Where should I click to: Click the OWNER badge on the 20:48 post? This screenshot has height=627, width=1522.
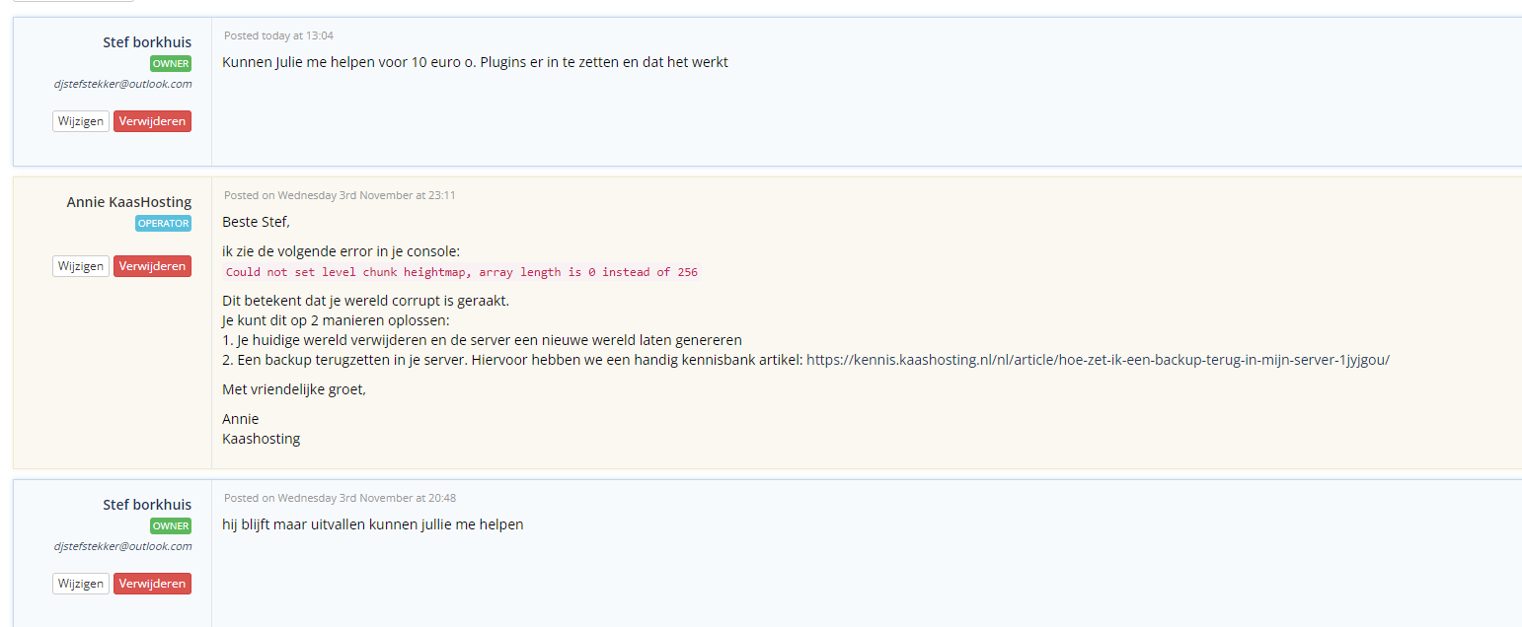[171, 526]
